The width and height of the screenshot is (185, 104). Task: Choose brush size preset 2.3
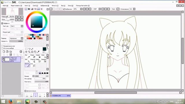point(27,95)
